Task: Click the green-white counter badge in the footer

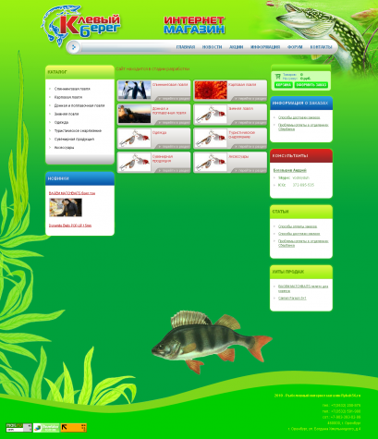Action: (x=46, y=428)
